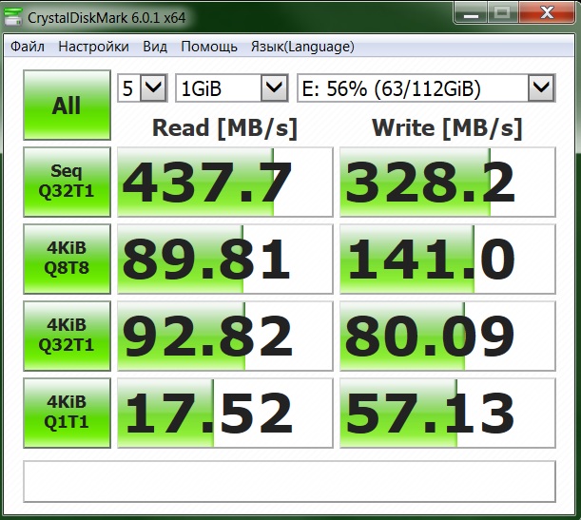
Task: Open the Настройки menu
Action: [93, 47]
